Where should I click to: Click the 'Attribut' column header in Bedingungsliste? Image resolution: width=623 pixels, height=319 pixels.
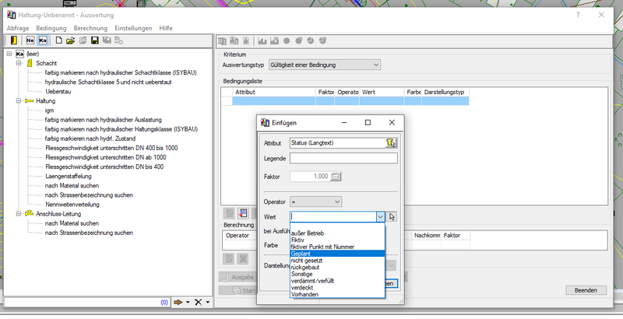point(274,92)
